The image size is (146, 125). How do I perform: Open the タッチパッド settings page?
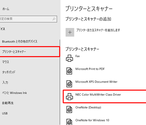point(9,72)
